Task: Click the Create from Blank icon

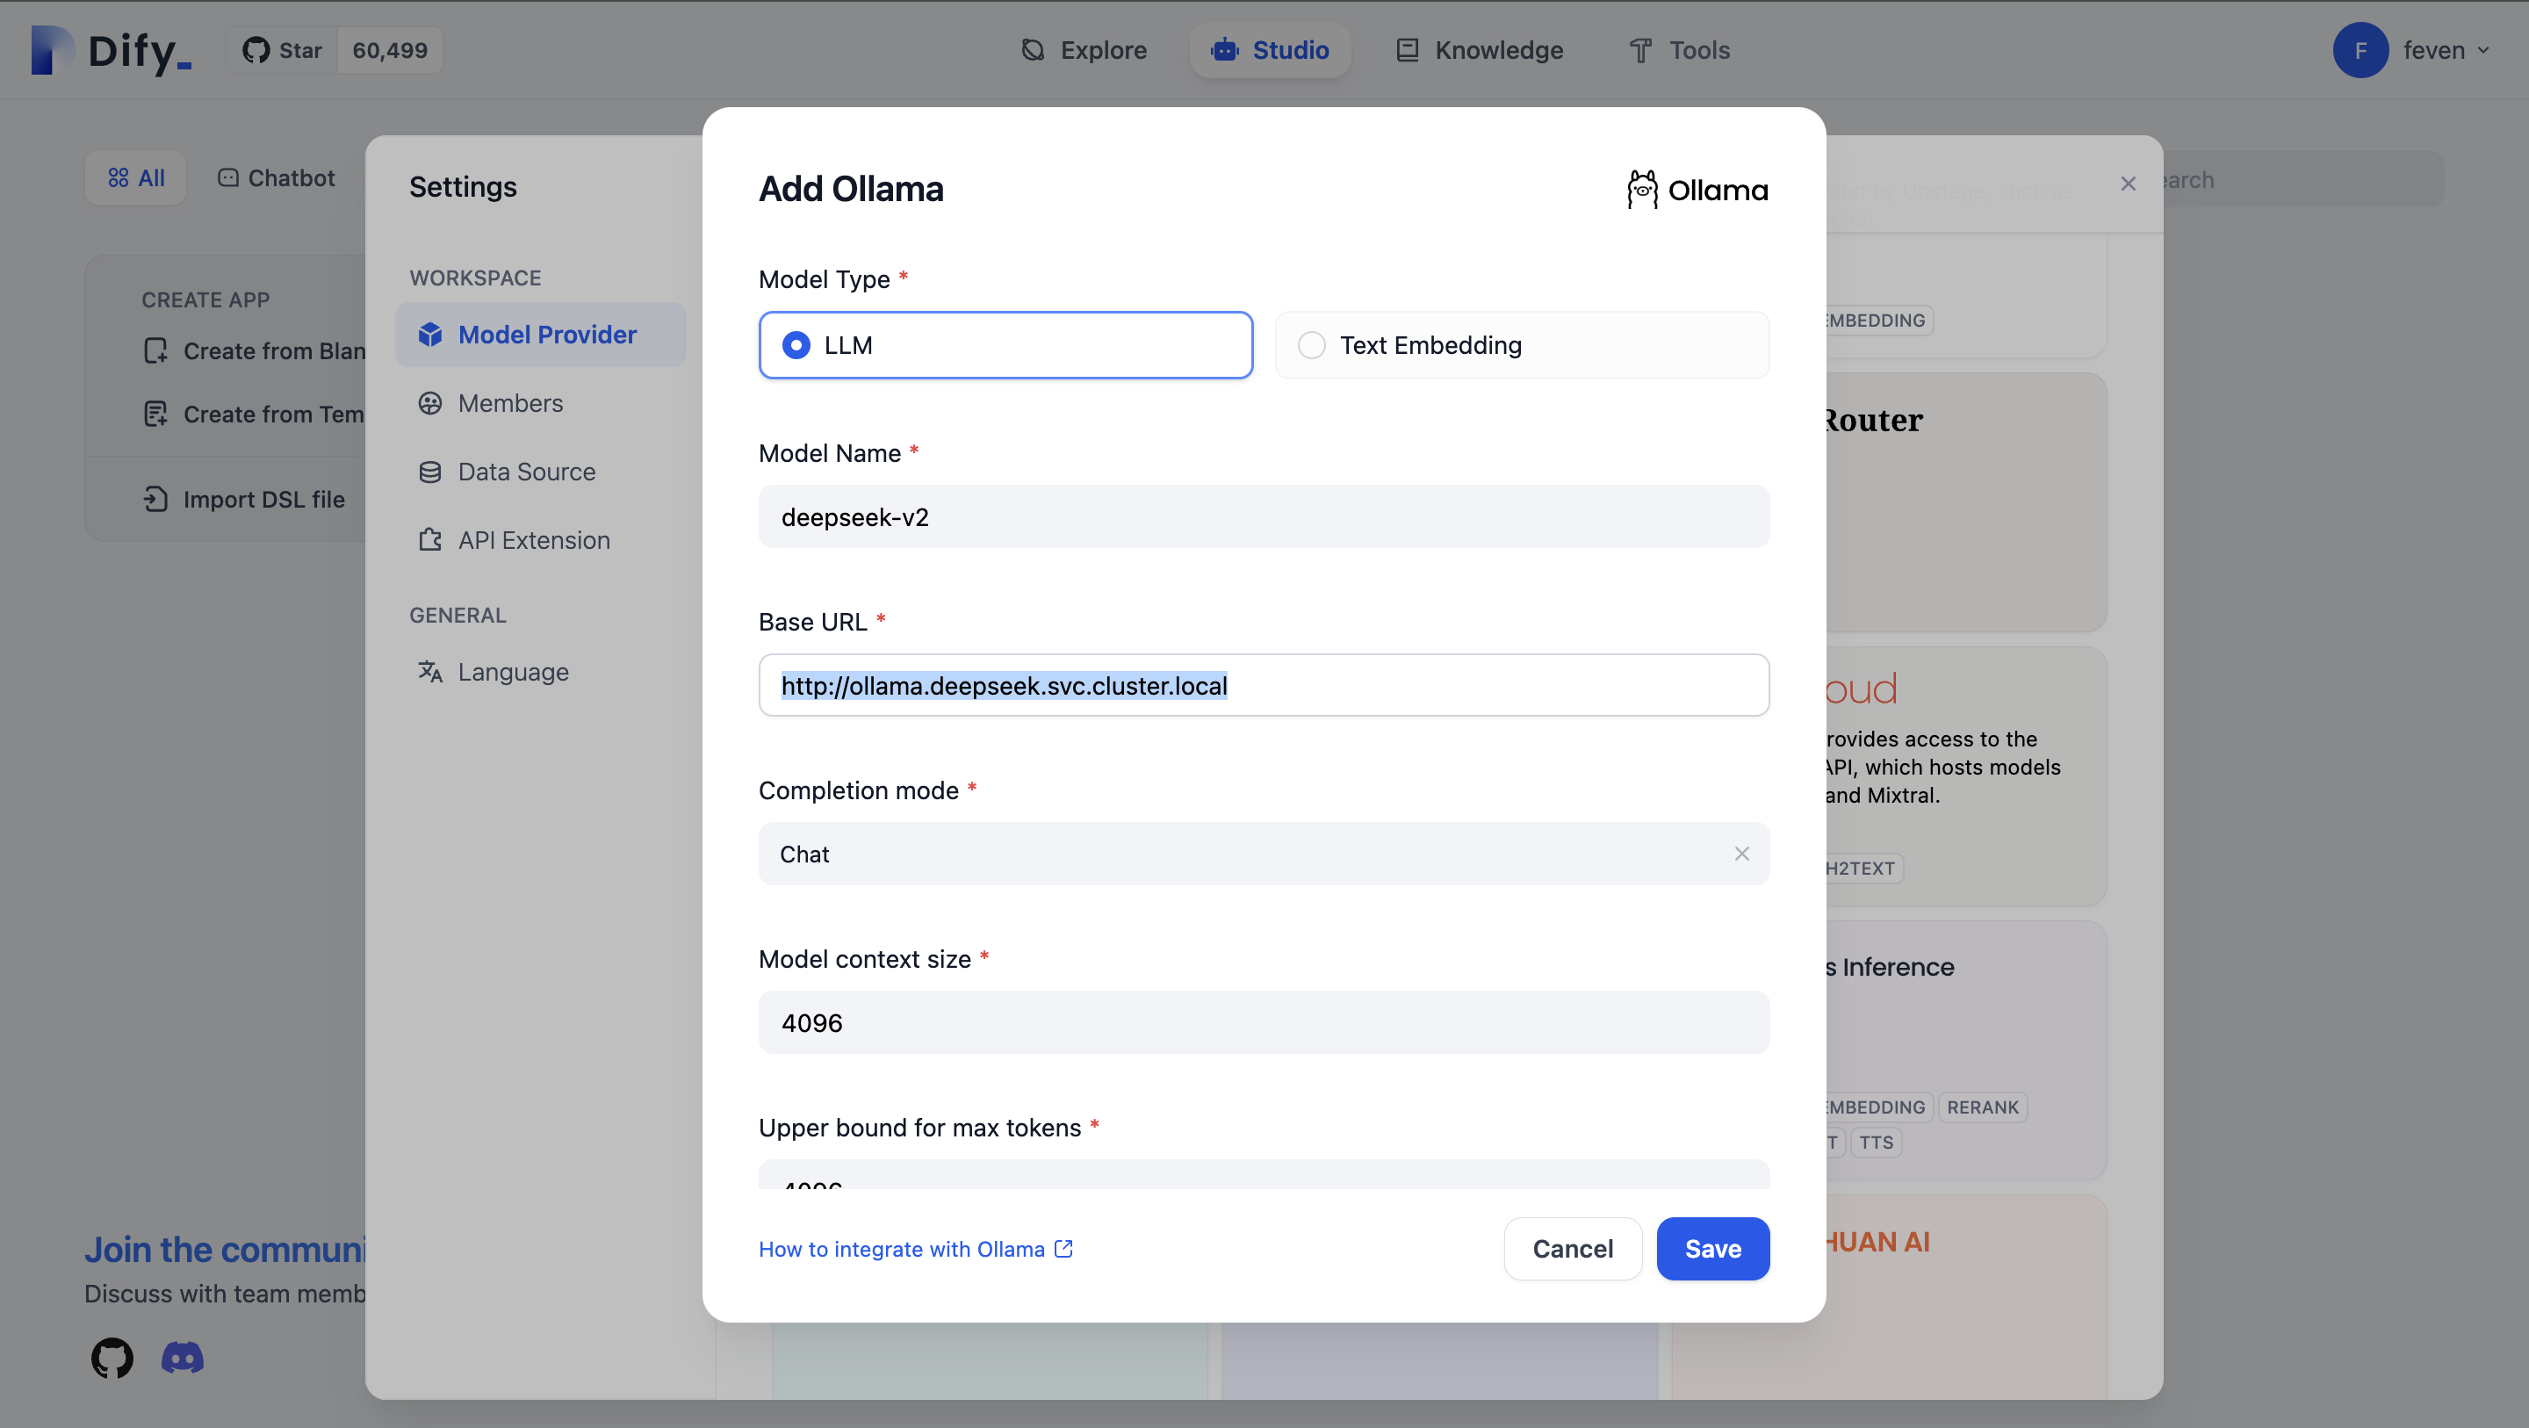Action: 155,350
